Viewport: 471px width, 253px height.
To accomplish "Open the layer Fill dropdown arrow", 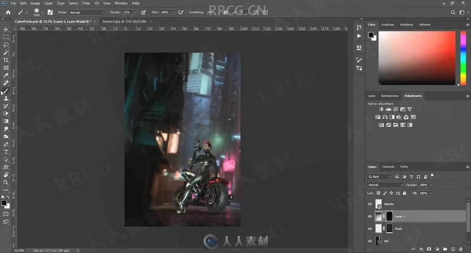I will pos(431,193).
